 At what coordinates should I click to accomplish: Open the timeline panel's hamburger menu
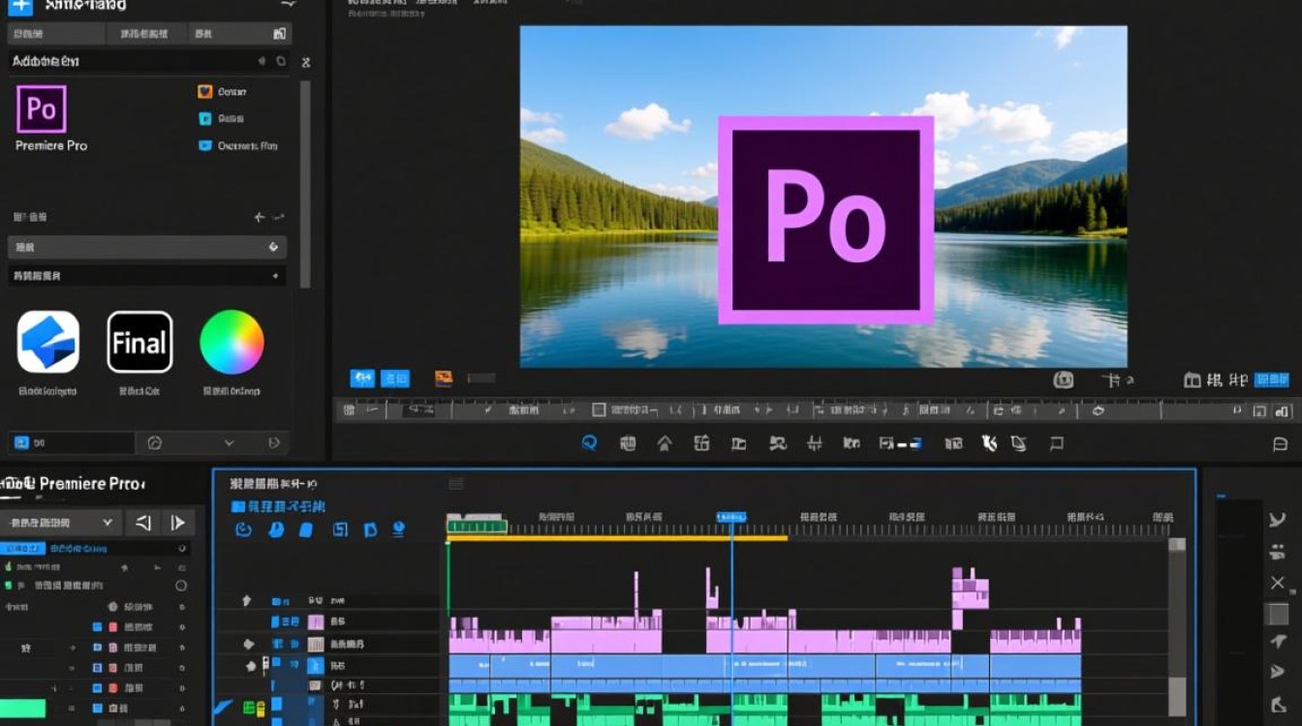tap(456, 484)
